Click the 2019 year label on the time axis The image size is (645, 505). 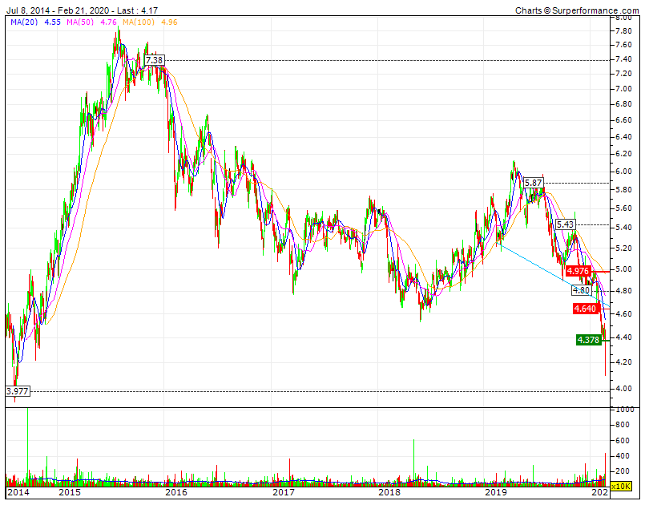pyautogui.click(x=496, y=492)
